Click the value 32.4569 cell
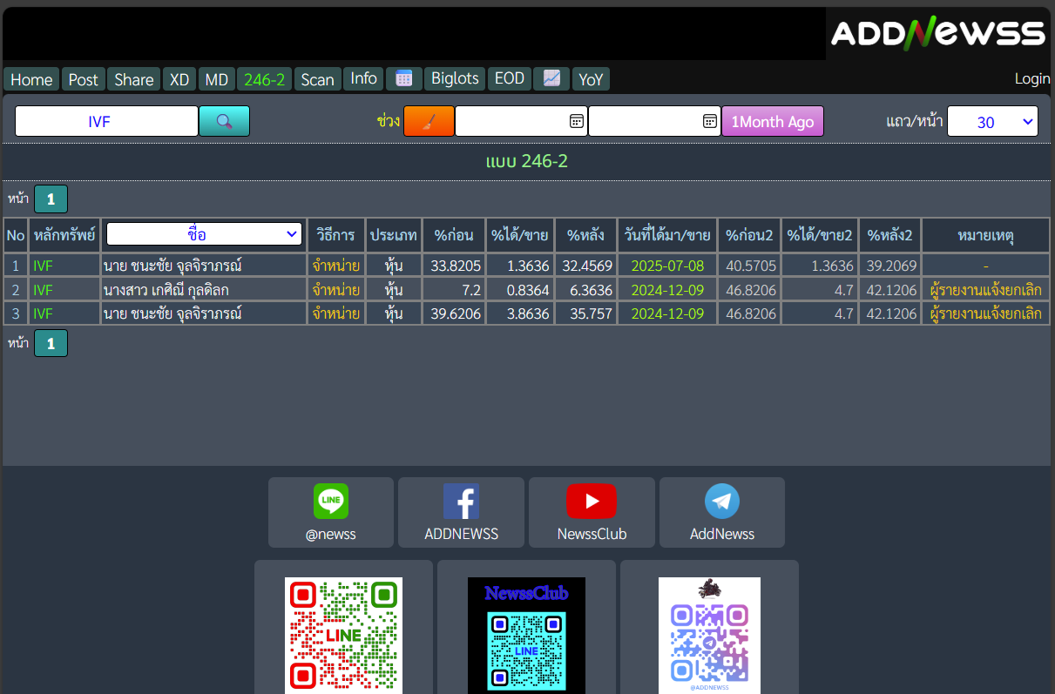Image resolution: width=1055 pixels, height=694 pixels. pos(585,266)
